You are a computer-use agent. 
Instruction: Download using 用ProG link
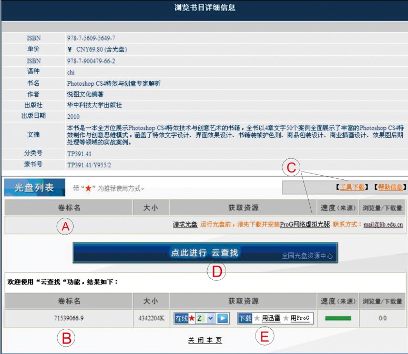(300, 318)
